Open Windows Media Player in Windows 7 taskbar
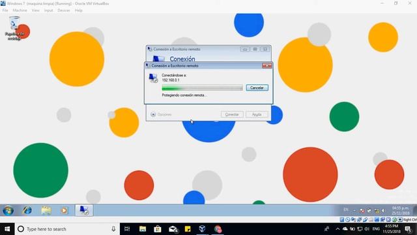 pos(64,210)
